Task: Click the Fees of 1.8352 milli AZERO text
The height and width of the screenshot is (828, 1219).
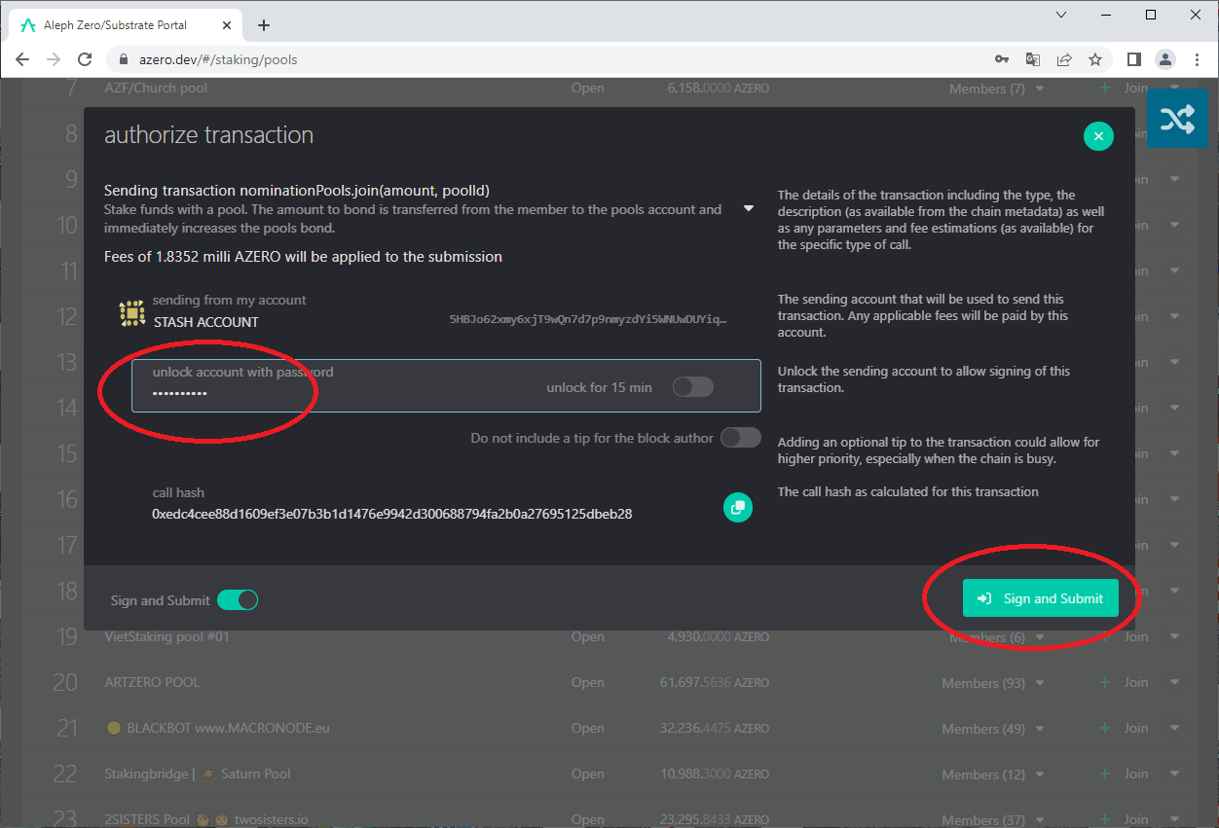Action: point(303,257)
